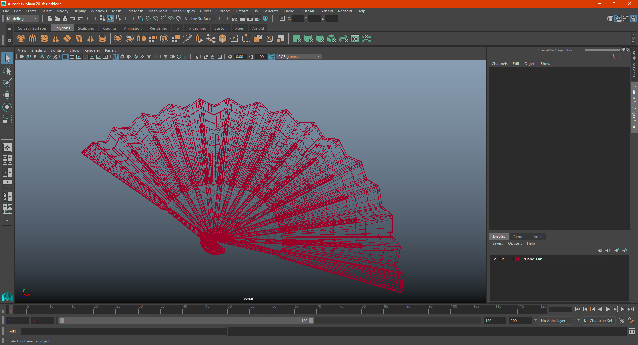The height and width of the screenshot is (345, 638).
Task: Open the Mesh Tools menu
Action: pyautogui.click(x=158, y=11)
